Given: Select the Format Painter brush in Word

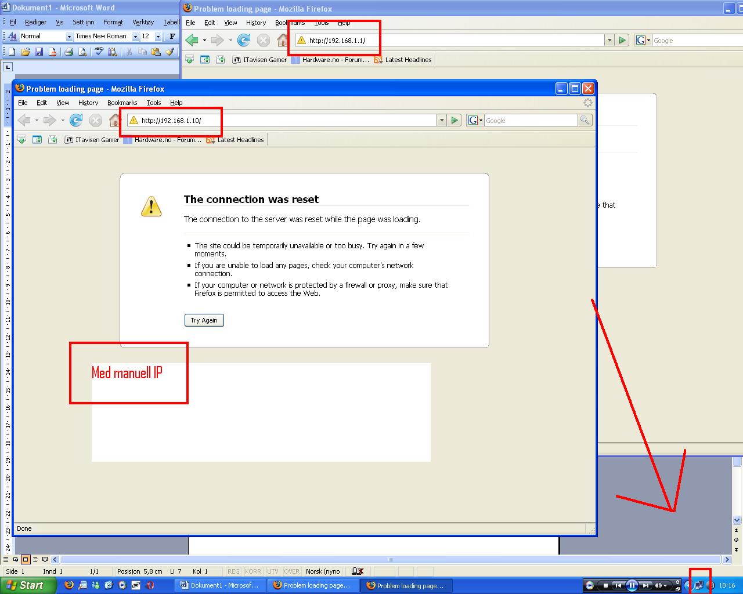Looking at the screenshot, I should [x=169, y=52].
